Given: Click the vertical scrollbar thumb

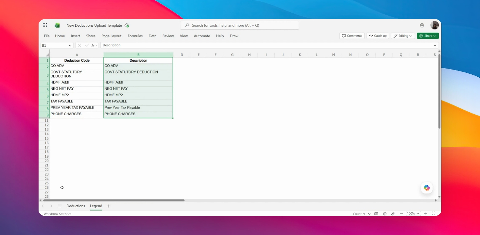Looking at the screenshot, I should click(x=439, y=91).
